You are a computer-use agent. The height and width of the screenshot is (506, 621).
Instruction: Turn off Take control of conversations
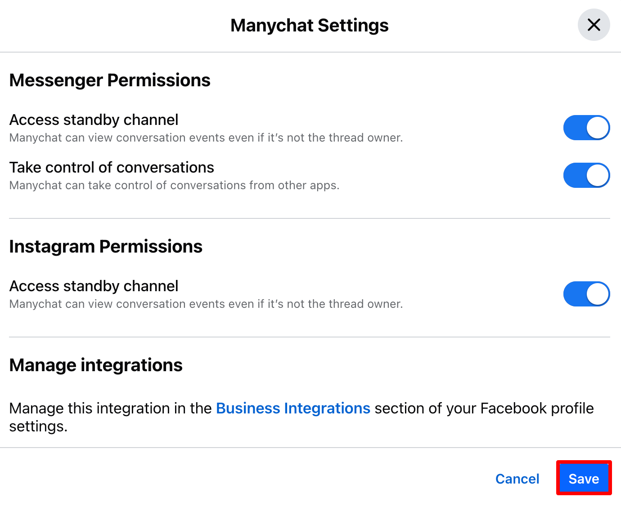click(x=586, y=175)
